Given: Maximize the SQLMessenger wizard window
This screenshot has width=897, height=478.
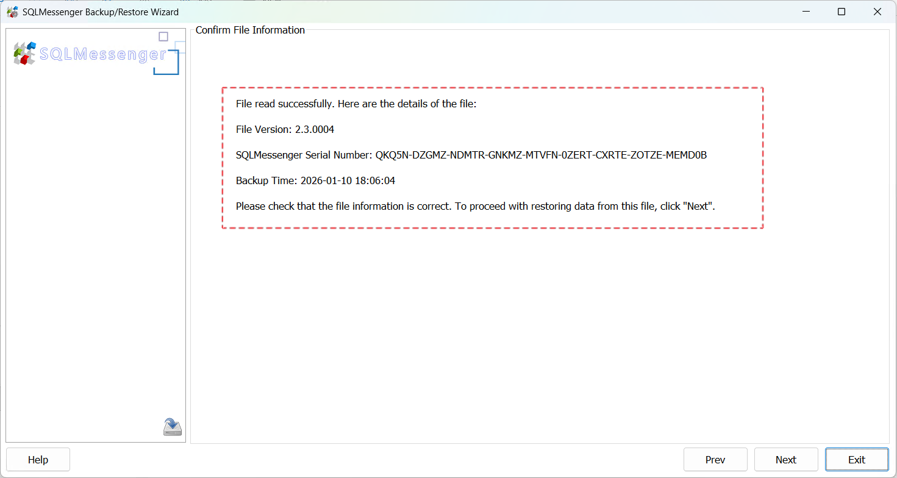Looking at the screenshot, I should pyautogui.click(x=842, y=12).
